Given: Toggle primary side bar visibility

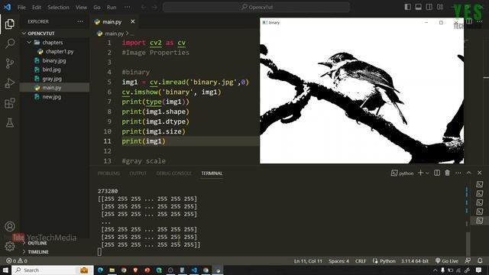Looking at the screenshot, I should pos(407,7).
